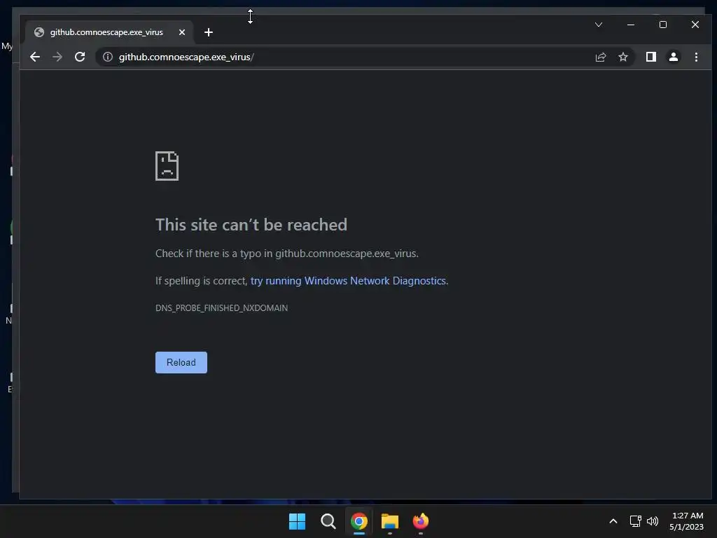Close the Chrome window
The image size is (717, 538).
(x=695, y=25)
